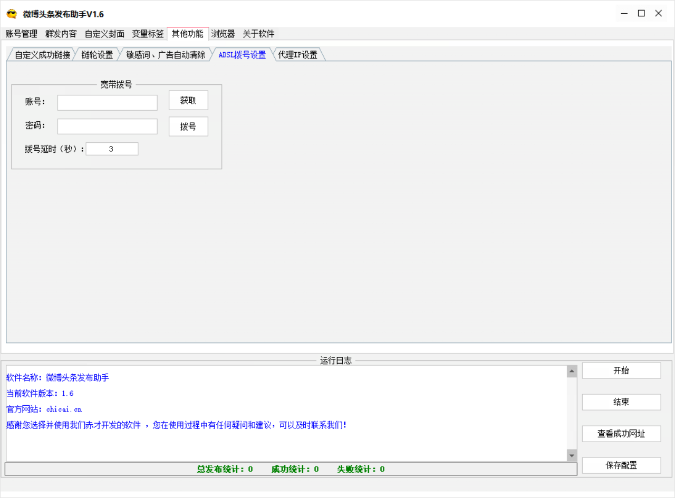Minimize the application window

(x=624, y=14)
